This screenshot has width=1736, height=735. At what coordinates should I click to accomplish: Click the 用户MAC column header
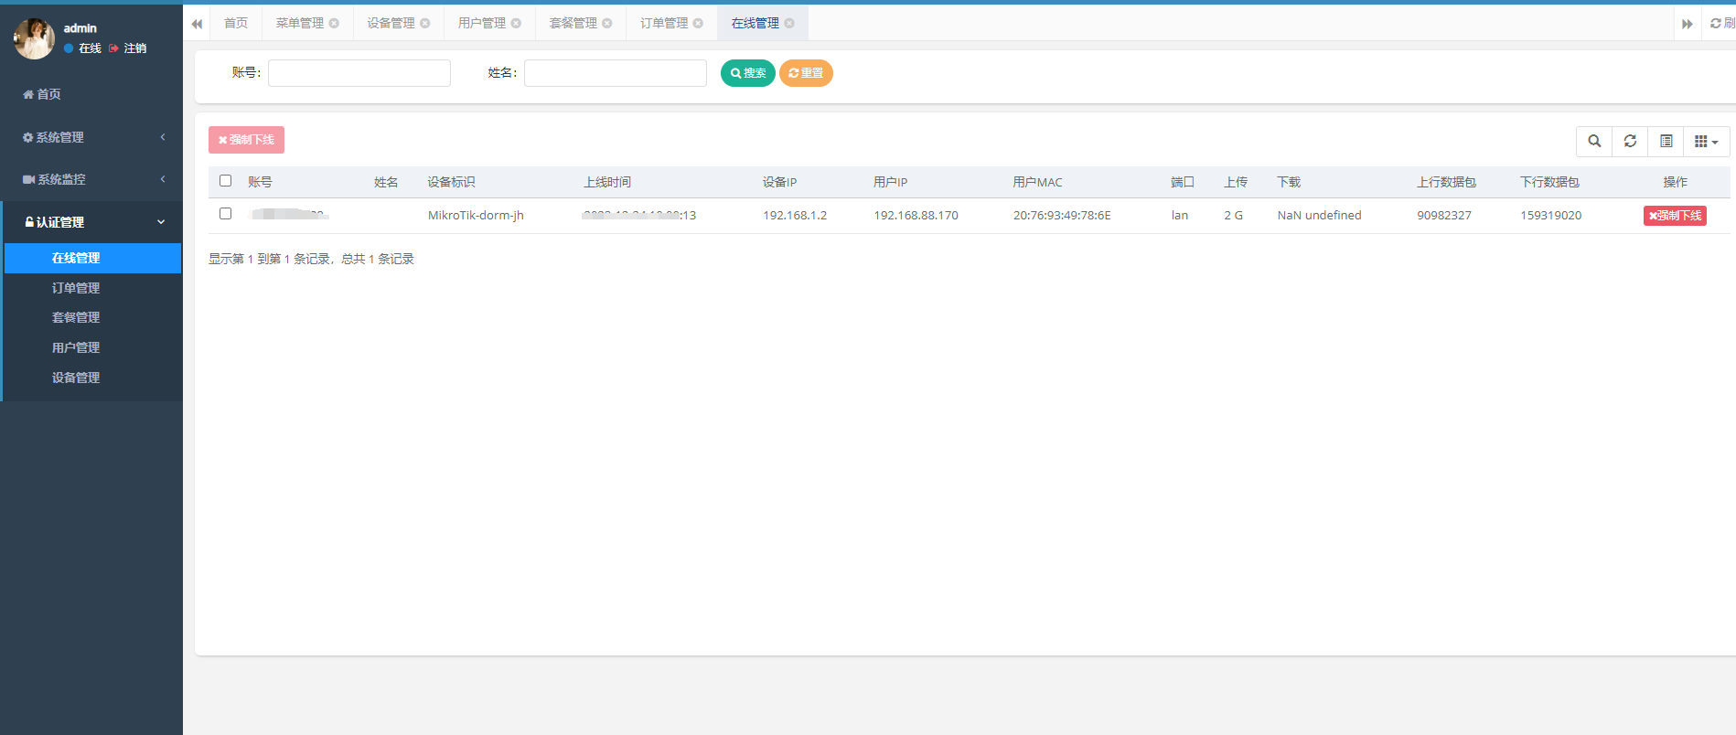tap(1037, 182)
